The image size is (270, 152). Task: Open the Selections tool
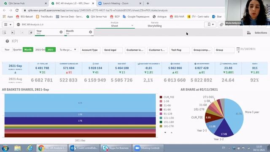click(257, 33)
